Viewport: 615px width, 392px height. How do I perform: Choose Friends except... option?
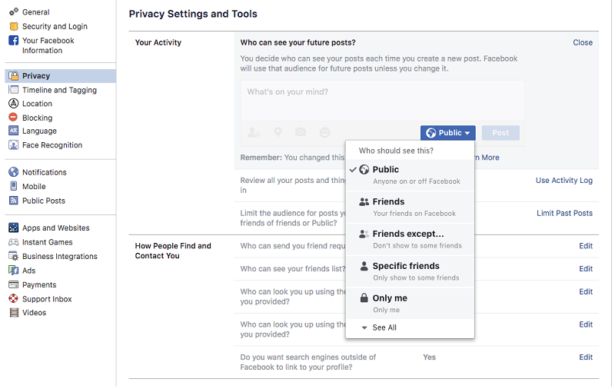click(411, 239)
